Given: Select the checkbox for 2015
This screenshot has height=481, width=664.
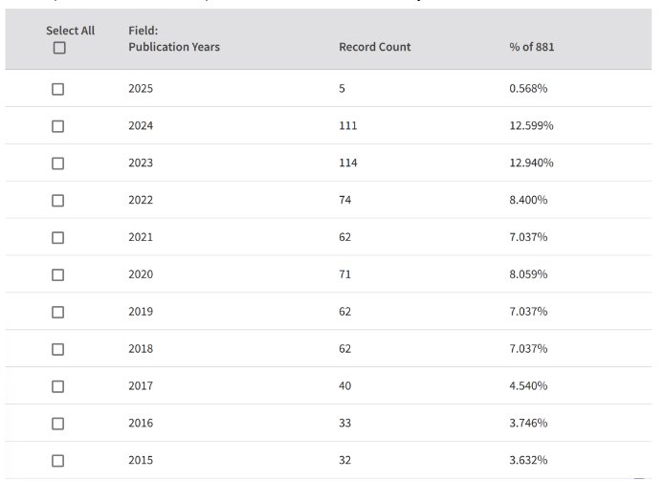Looking at the screenshot, I should (58, 460).
